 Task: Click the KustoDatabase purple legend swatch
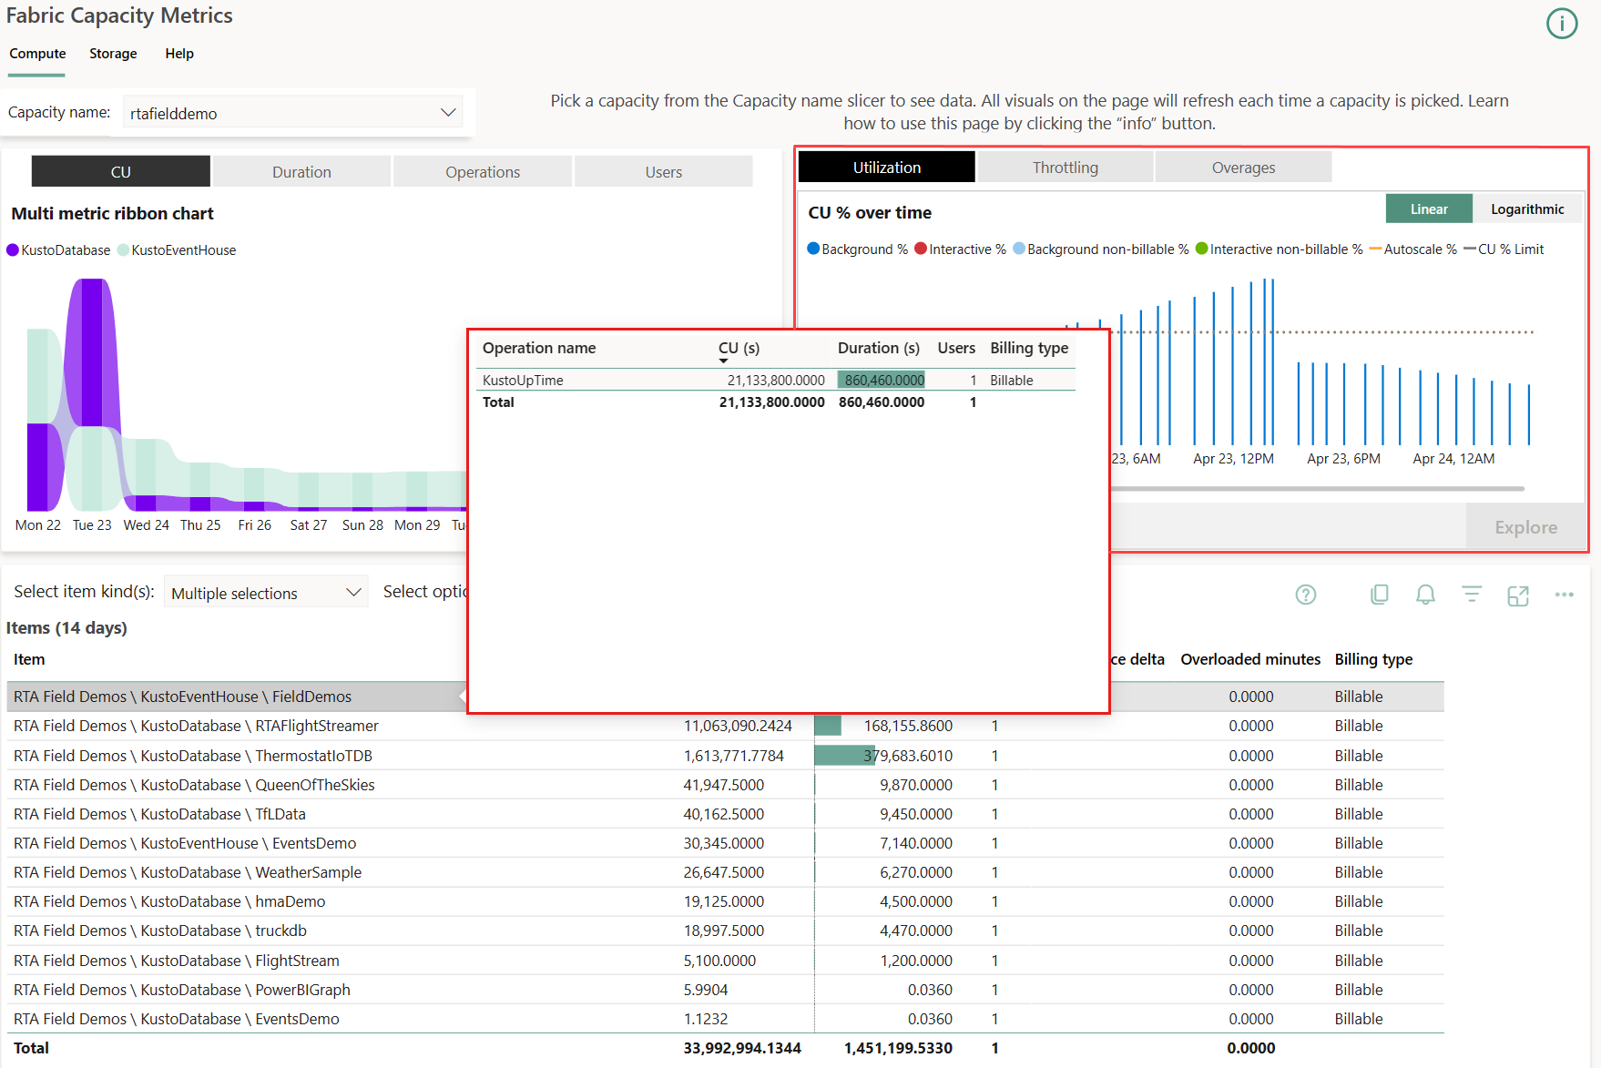(13, 250)
